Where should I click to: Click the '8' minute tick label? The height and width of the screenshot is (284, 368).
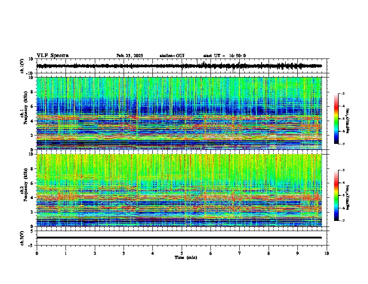click(x=269, y=253)
